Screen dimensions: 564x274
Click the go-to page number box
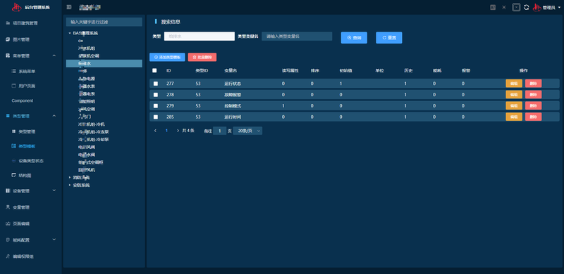[x=219, y=131]
